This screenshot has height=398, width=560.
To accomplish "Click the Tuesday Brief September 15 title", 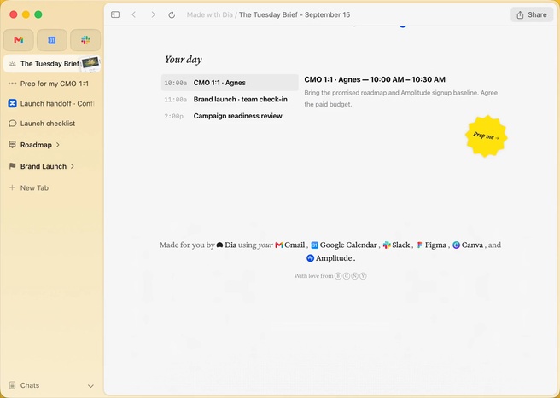I will [x=295, y=15].
